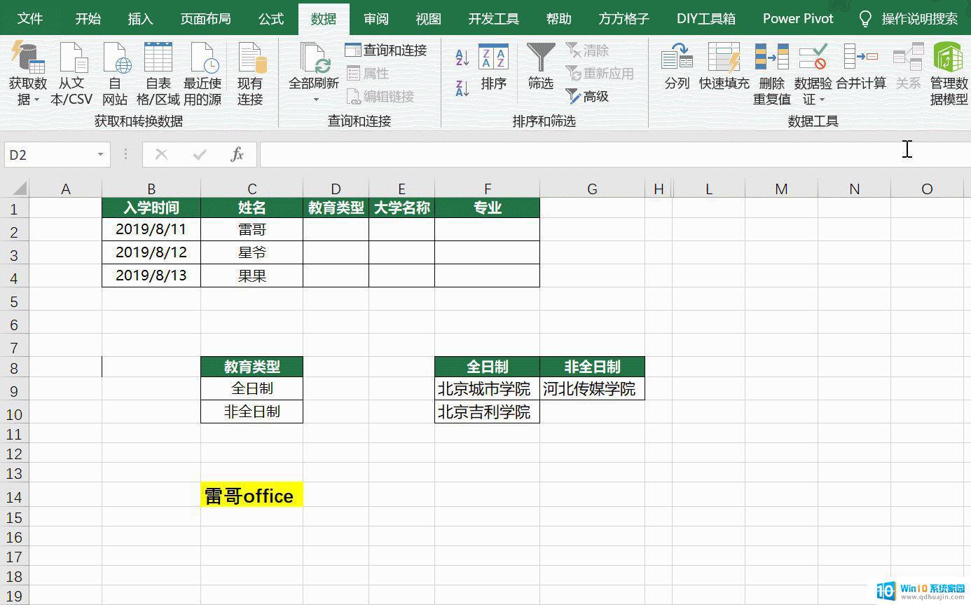Open 高级 (Advanced) filter
The image size is (971, 605).
(587, 96)
